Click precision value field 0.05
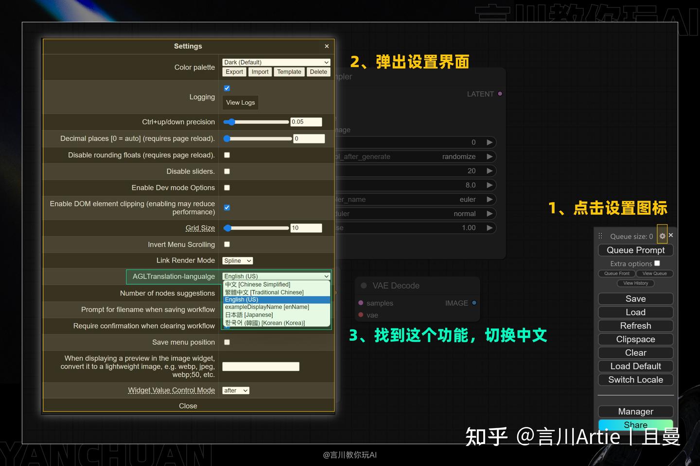The width and height of the screenshot is (700, 466). [306, 122]
